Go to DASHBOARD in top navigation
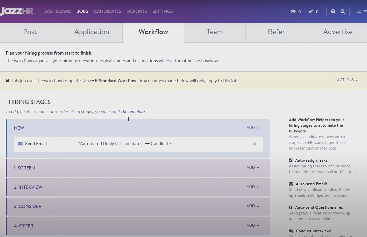 click(x=58, y=11)
